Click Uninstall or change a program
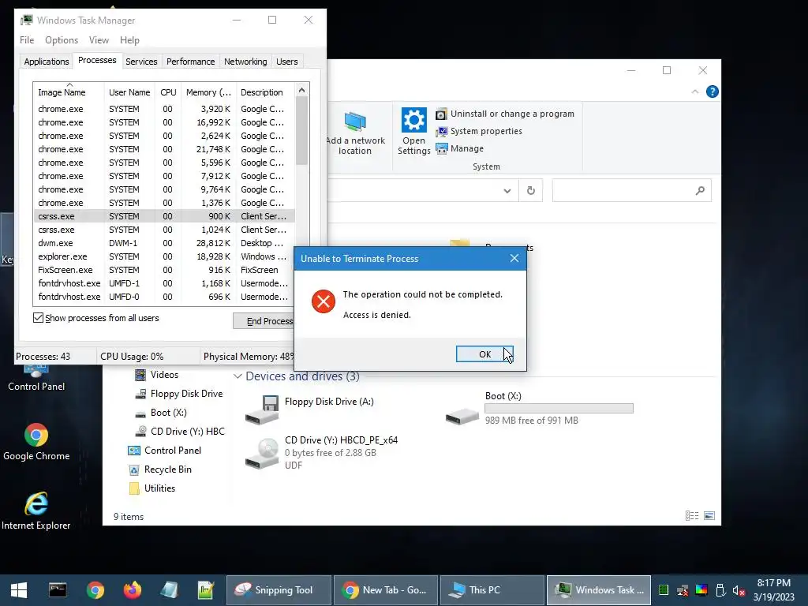This screenshot has height=606, width=808. (505, 114)
